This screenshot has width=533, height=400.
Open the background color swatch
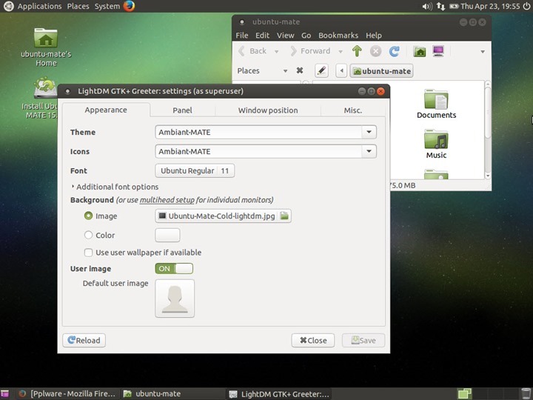167,235
